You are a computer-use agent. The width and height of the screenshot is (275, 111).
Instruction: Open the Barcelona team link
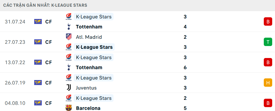[88, 108]
